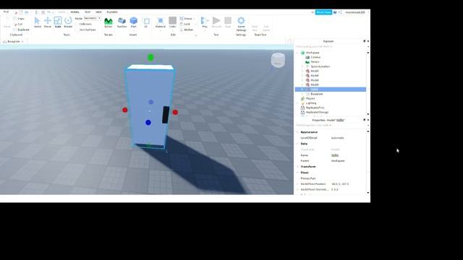Select Players in Explorer
The width and height of the screenshot is (463, 260).
pyautogui.click(x=310, y=98)
